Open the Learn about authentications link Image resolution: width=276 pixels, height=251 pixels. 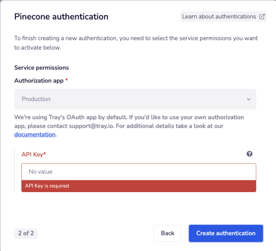pyautogui.click(x=219, y=17)
